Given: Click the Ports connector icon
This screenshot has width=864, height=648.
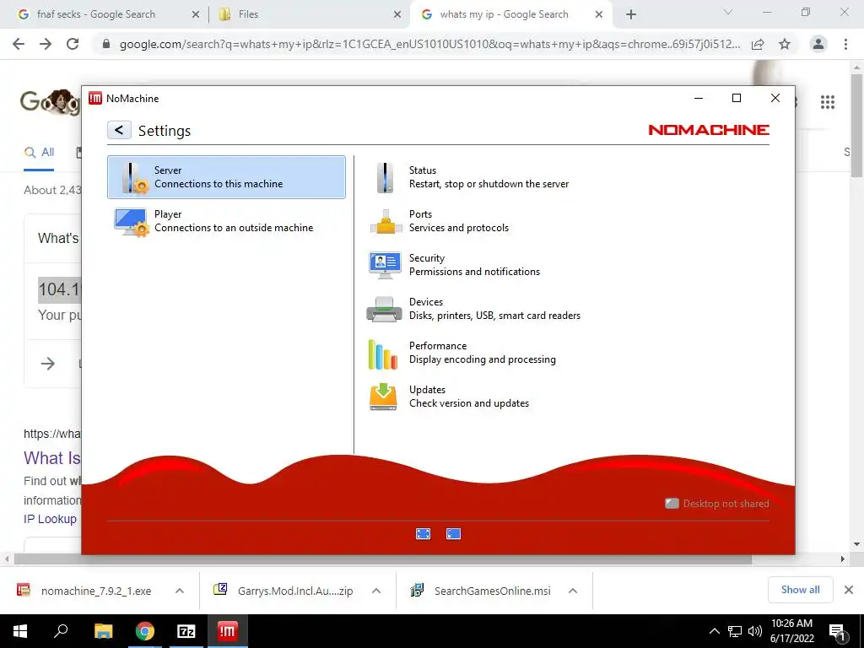Looking at the screenshot, I should [x=385, y=222].
